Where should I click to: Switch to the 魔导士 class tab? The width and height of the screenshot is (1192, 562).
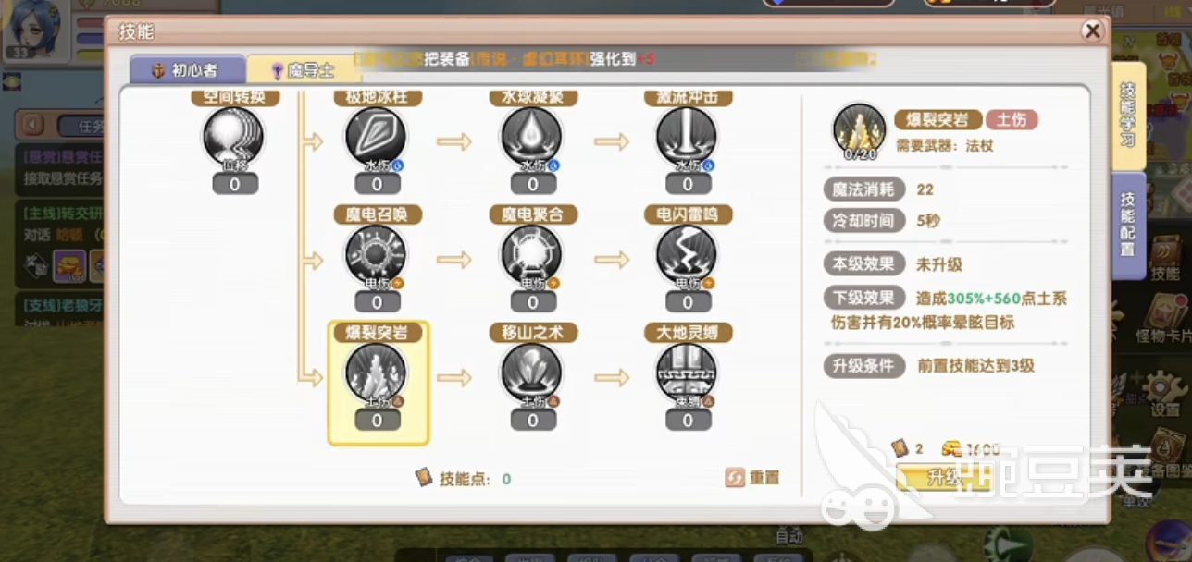[304, 70]
